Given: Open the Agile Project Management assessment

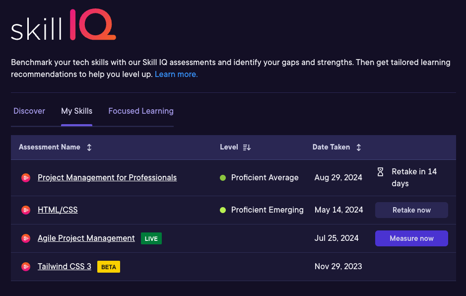Looking at the screenshot, I should (86, 238).
